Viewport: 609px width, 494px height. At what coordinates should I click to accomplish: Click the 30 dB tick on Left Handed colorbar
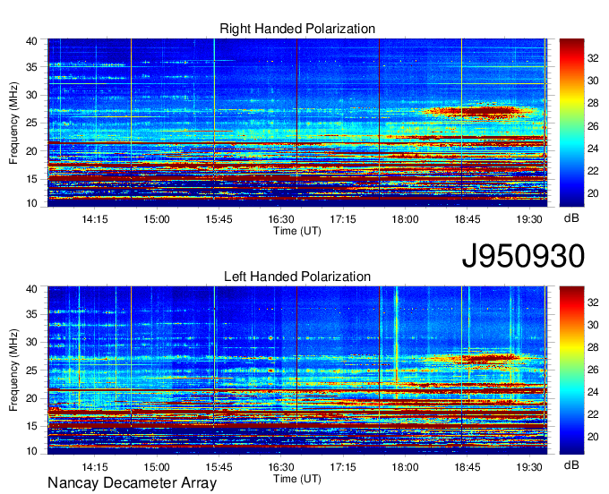pos(593,325)
